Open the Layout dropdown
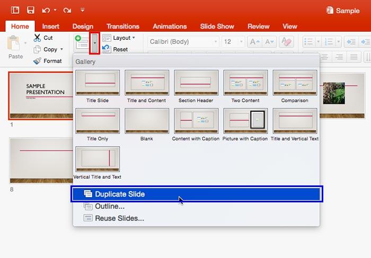371x258 pixels. (119, 38)
